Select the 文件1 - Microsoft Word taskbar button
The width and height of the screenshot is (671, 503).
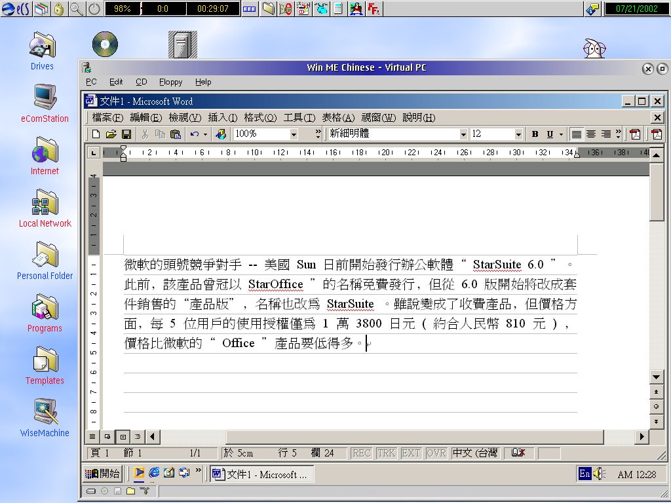point(262,474)
